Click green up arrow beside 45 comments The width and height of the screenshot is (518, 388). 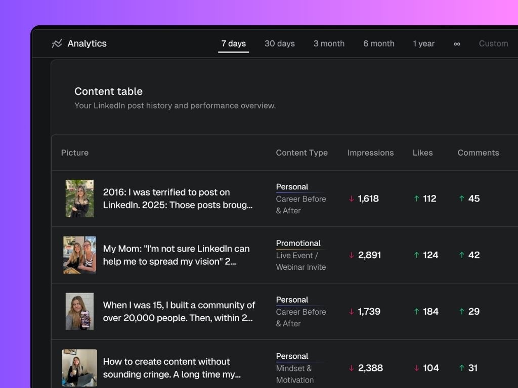point(462,199)
